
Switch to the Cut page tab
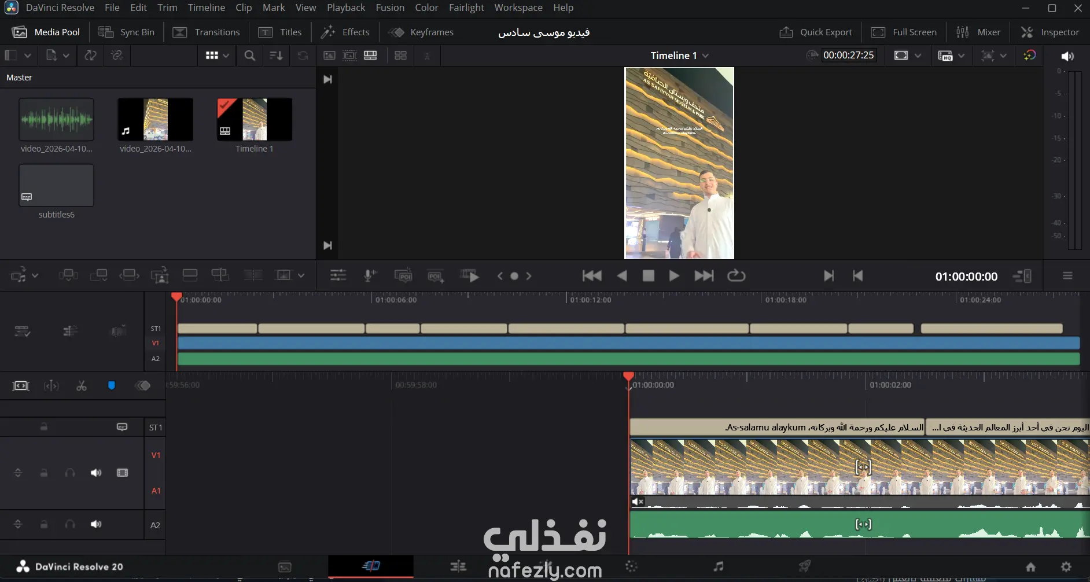tap(371, 566)
